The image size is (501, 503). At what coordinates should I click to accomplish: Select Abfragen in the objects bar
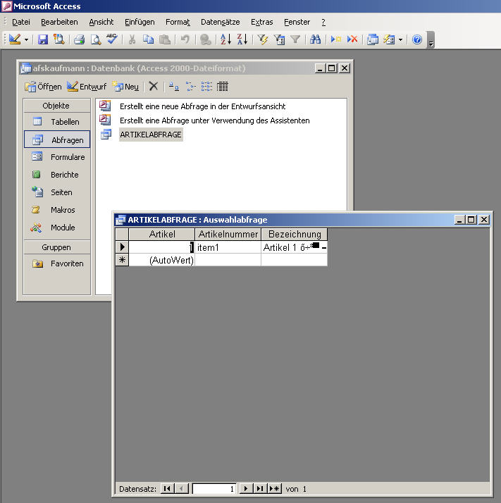57,139
